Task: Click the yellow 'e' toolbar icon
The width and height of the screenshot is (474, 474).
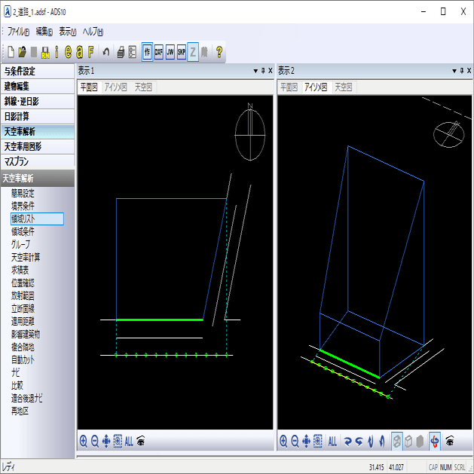Action: (69, 52)
